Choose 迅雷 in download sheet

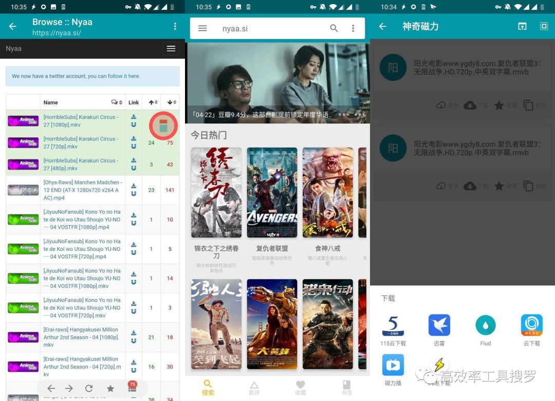pos(439,330)
